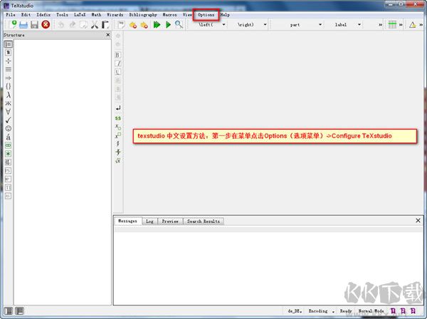Open delimiters panel with the braces icon
Viewport: 427px width, 319px height.
click(x=9, y=86)
